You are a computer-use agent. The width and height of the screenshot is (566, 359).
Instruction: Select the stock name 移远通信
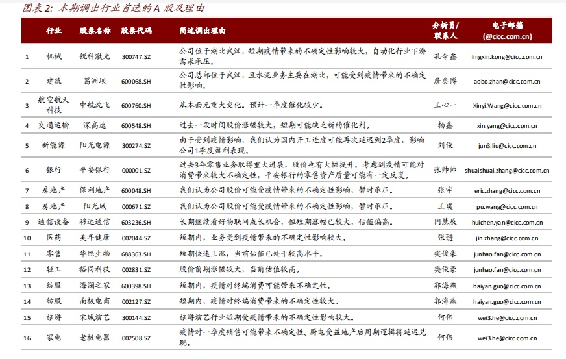coord(95,222)
